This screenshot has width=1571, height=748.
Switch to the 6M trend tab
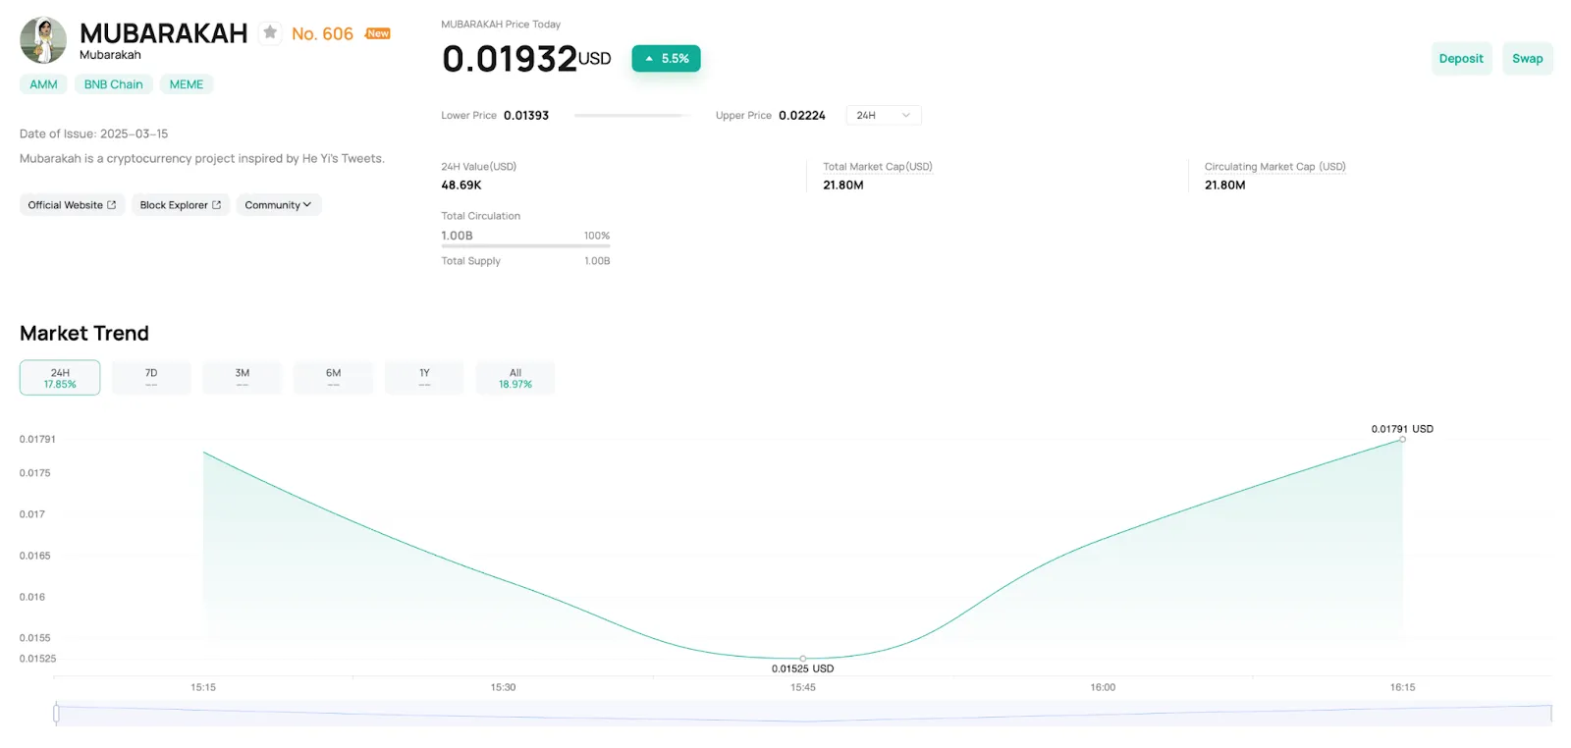point(334,378)
